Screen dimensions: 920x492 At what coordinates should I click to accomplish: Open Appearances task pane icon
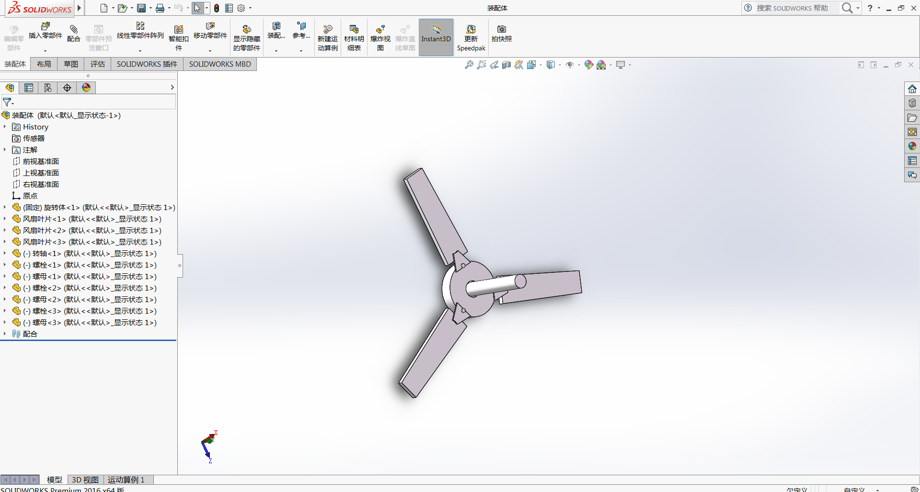coord(912,146)
